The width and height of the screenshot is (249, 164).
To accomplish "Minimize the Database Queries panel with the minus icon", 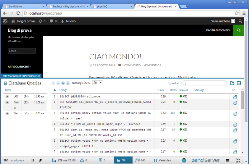I will point(239,83).
